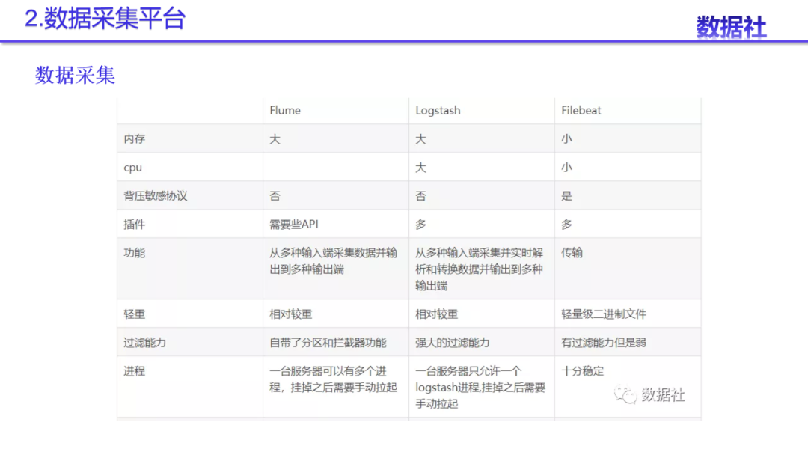Click '是' in Filebeat 背压敏感协议 cell
808x455 pixels.
tap(566, 196)
